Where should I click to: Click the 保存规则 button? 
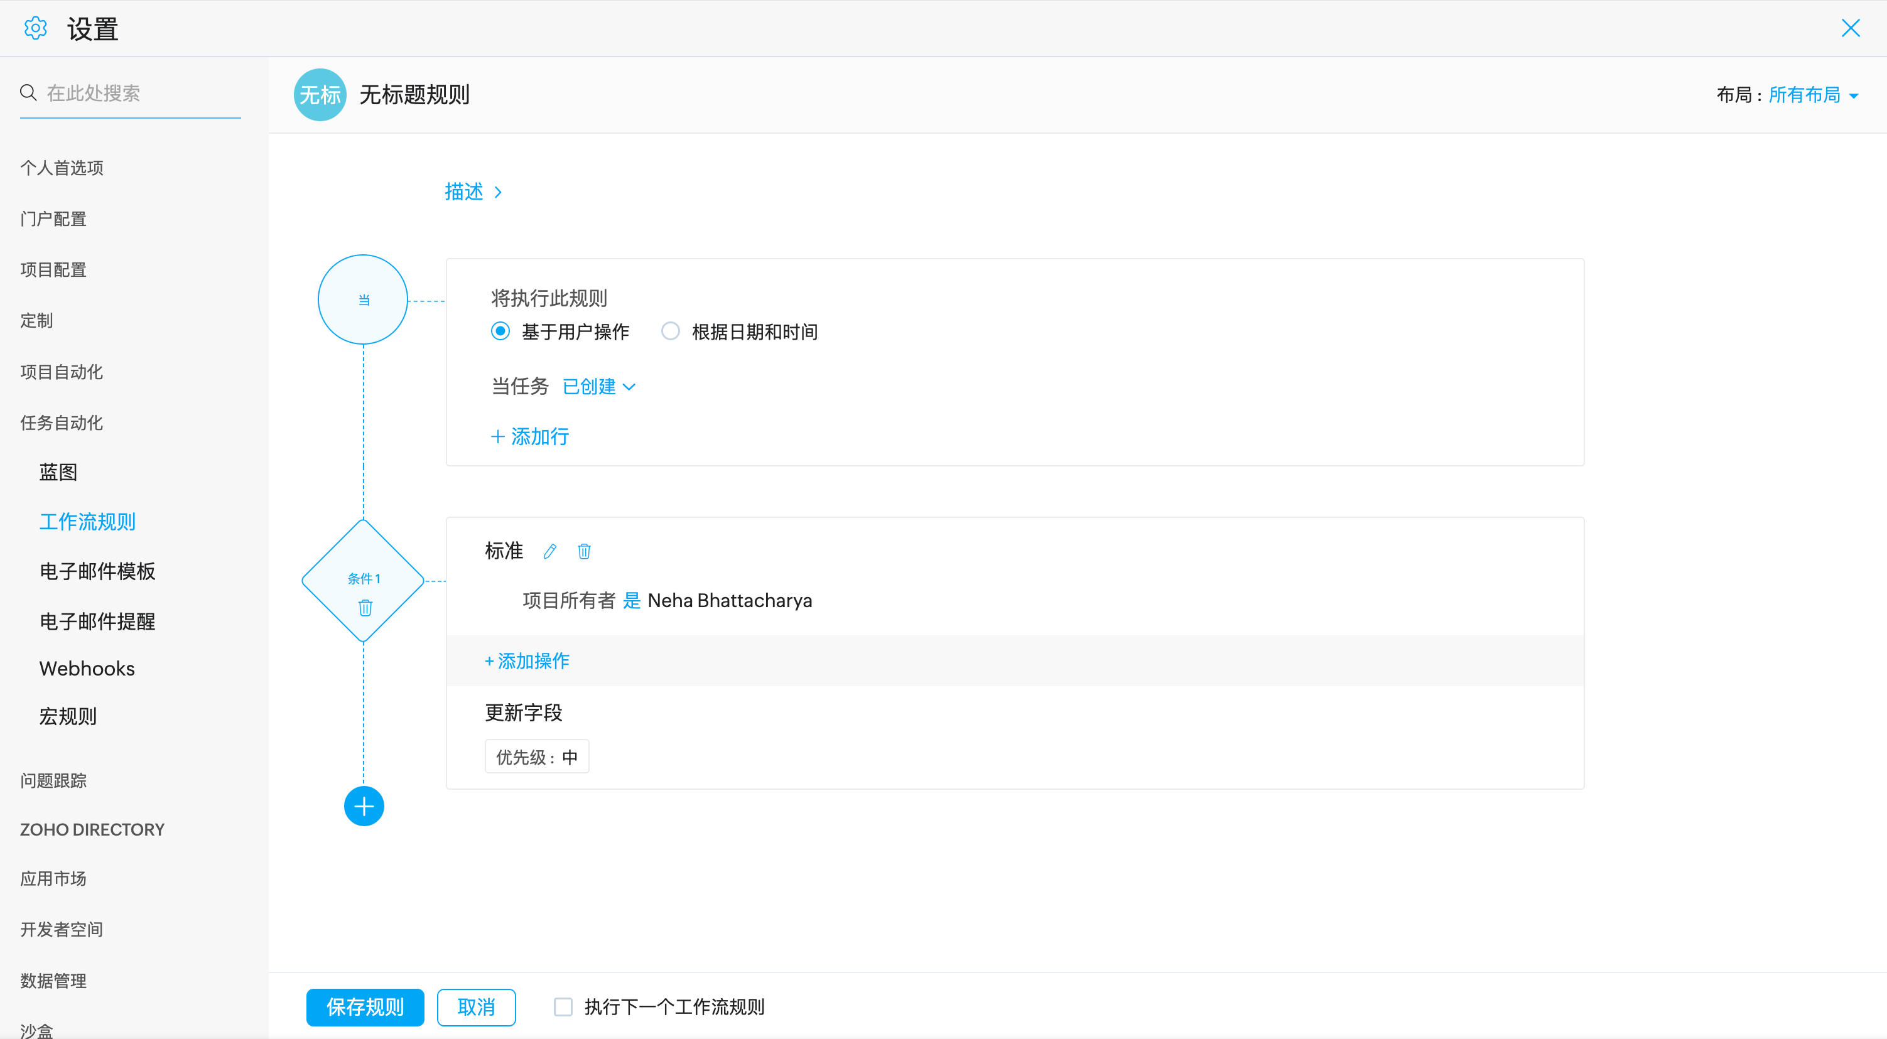[x=365, y=1007]
